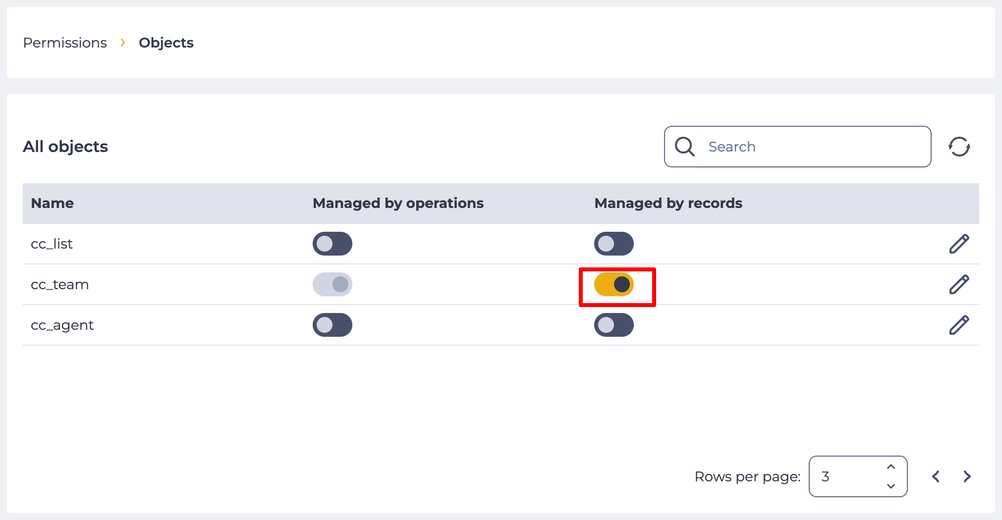
Task: Click the All objects heading
Action: 65,147
